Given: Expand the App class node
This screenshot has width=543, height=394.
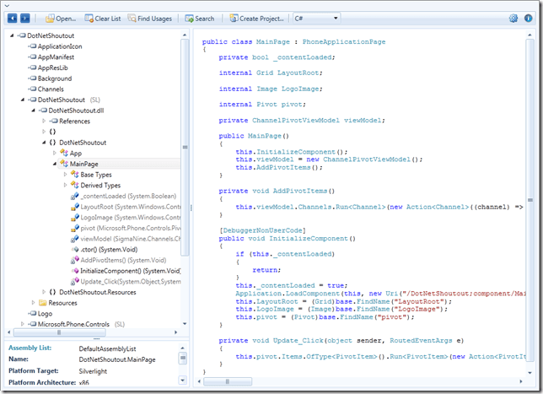Looking at the screenshot, I should 55,154.
